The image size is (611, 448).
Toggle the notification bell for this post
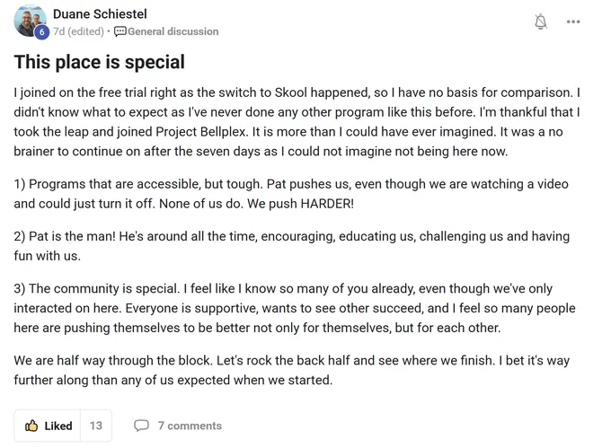tap(541, 22)
